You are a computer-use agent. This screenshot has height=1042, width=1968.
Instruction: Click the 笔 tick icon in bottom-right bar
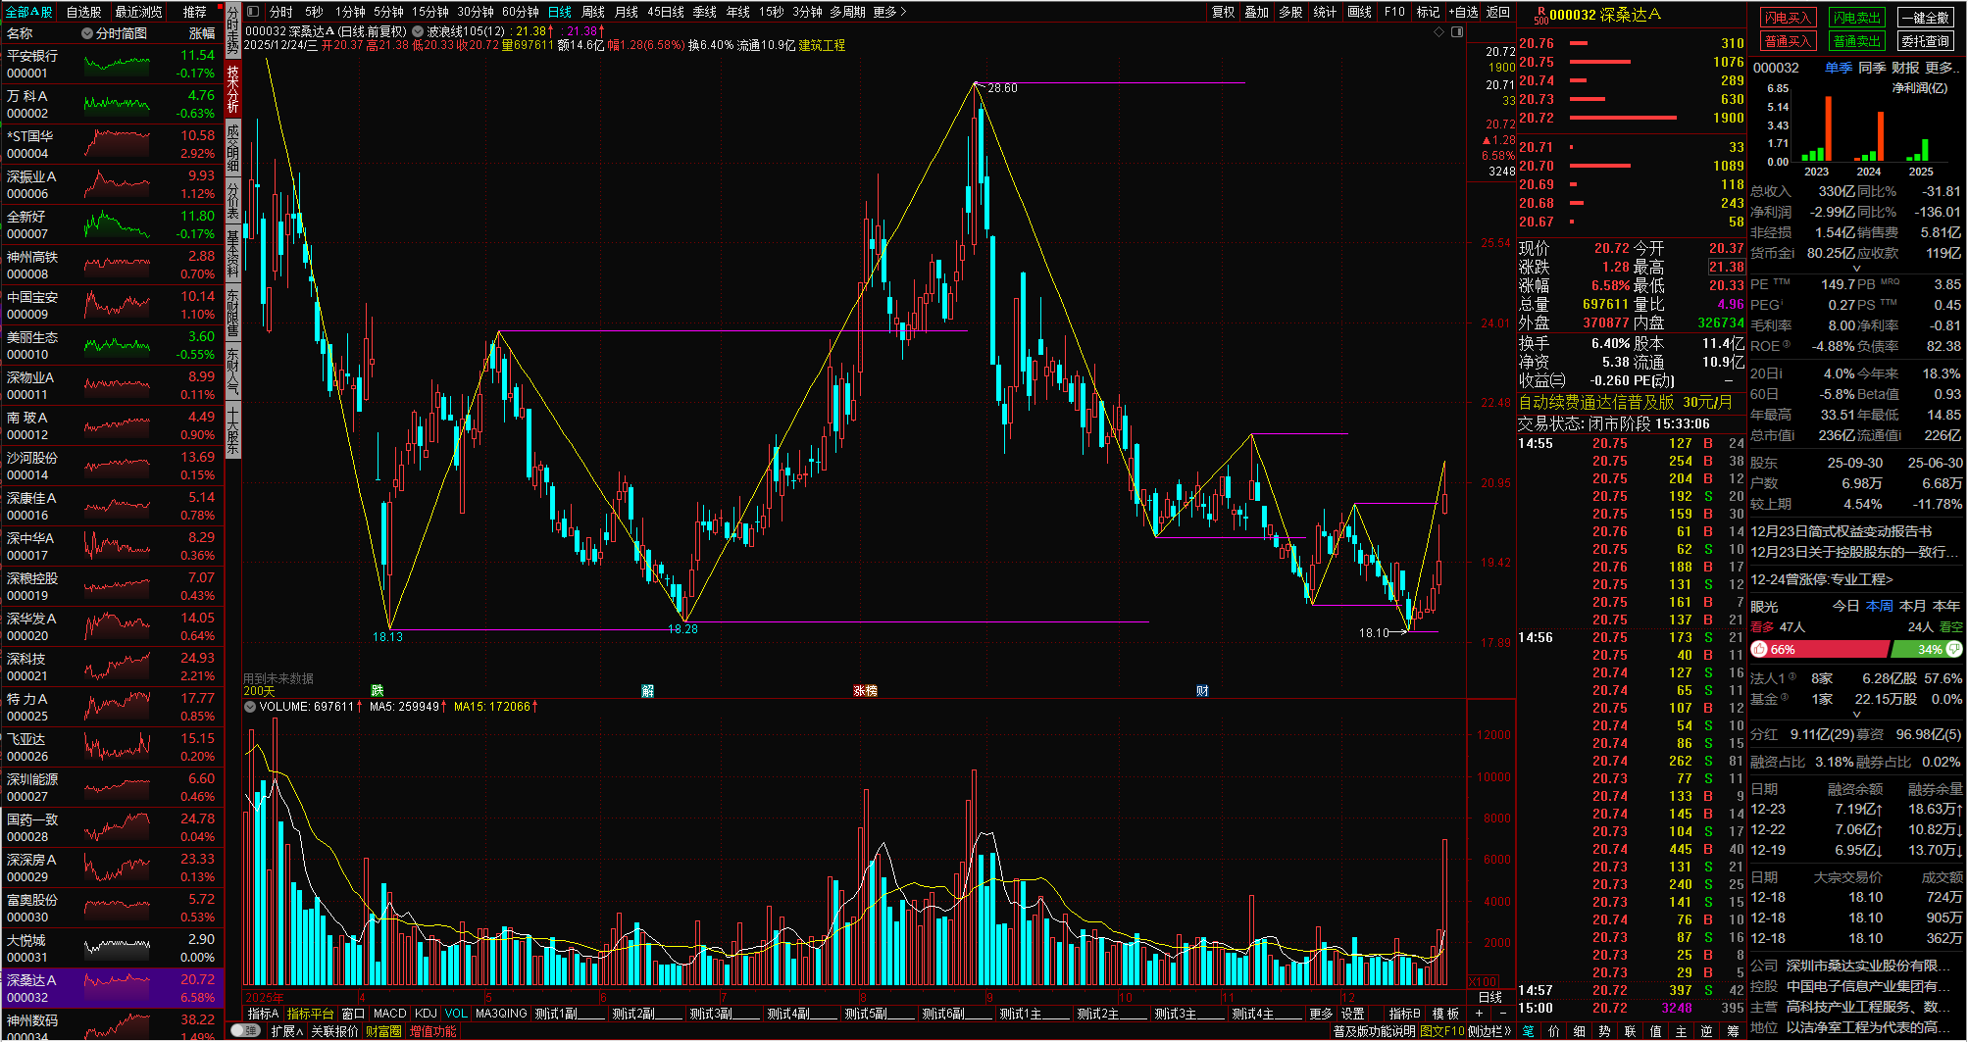tap(1528, 1031)
